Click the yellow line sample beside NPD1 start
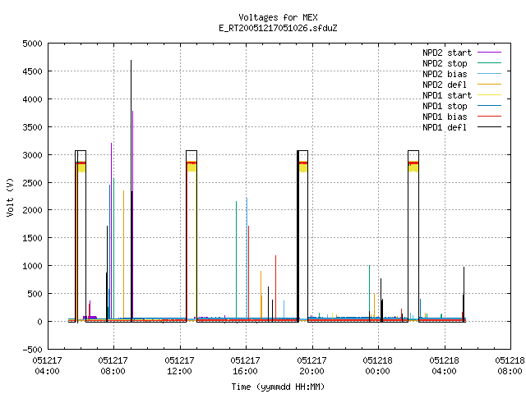This screenshot has width=526, height=394. (x=490, y=95)
